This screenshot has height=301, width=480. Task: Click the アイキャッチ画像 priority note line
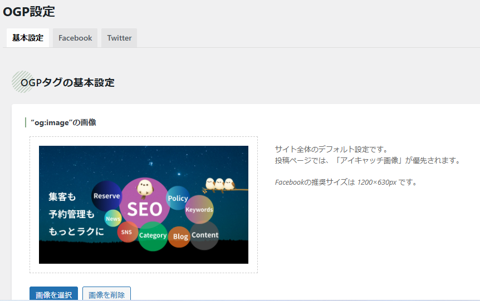click(x=368, y=160)
